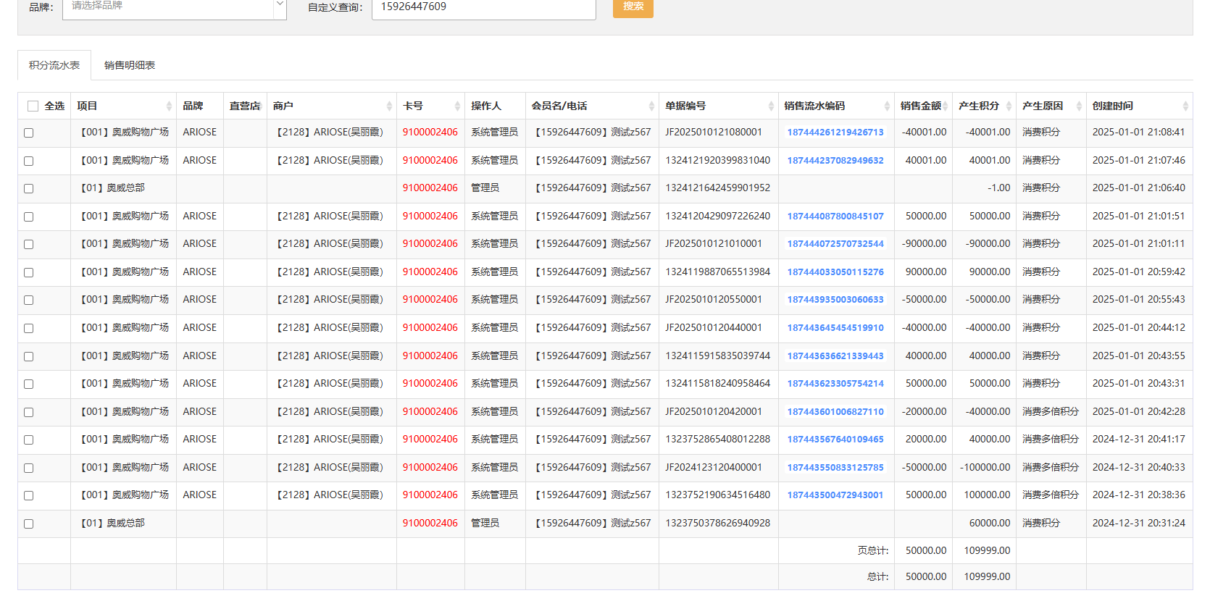Click 产生积分 value 60000.00

click(990, 523)
